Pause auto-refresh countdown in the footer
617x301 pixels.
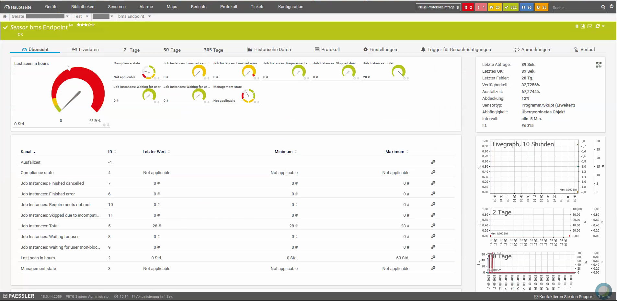133,296
